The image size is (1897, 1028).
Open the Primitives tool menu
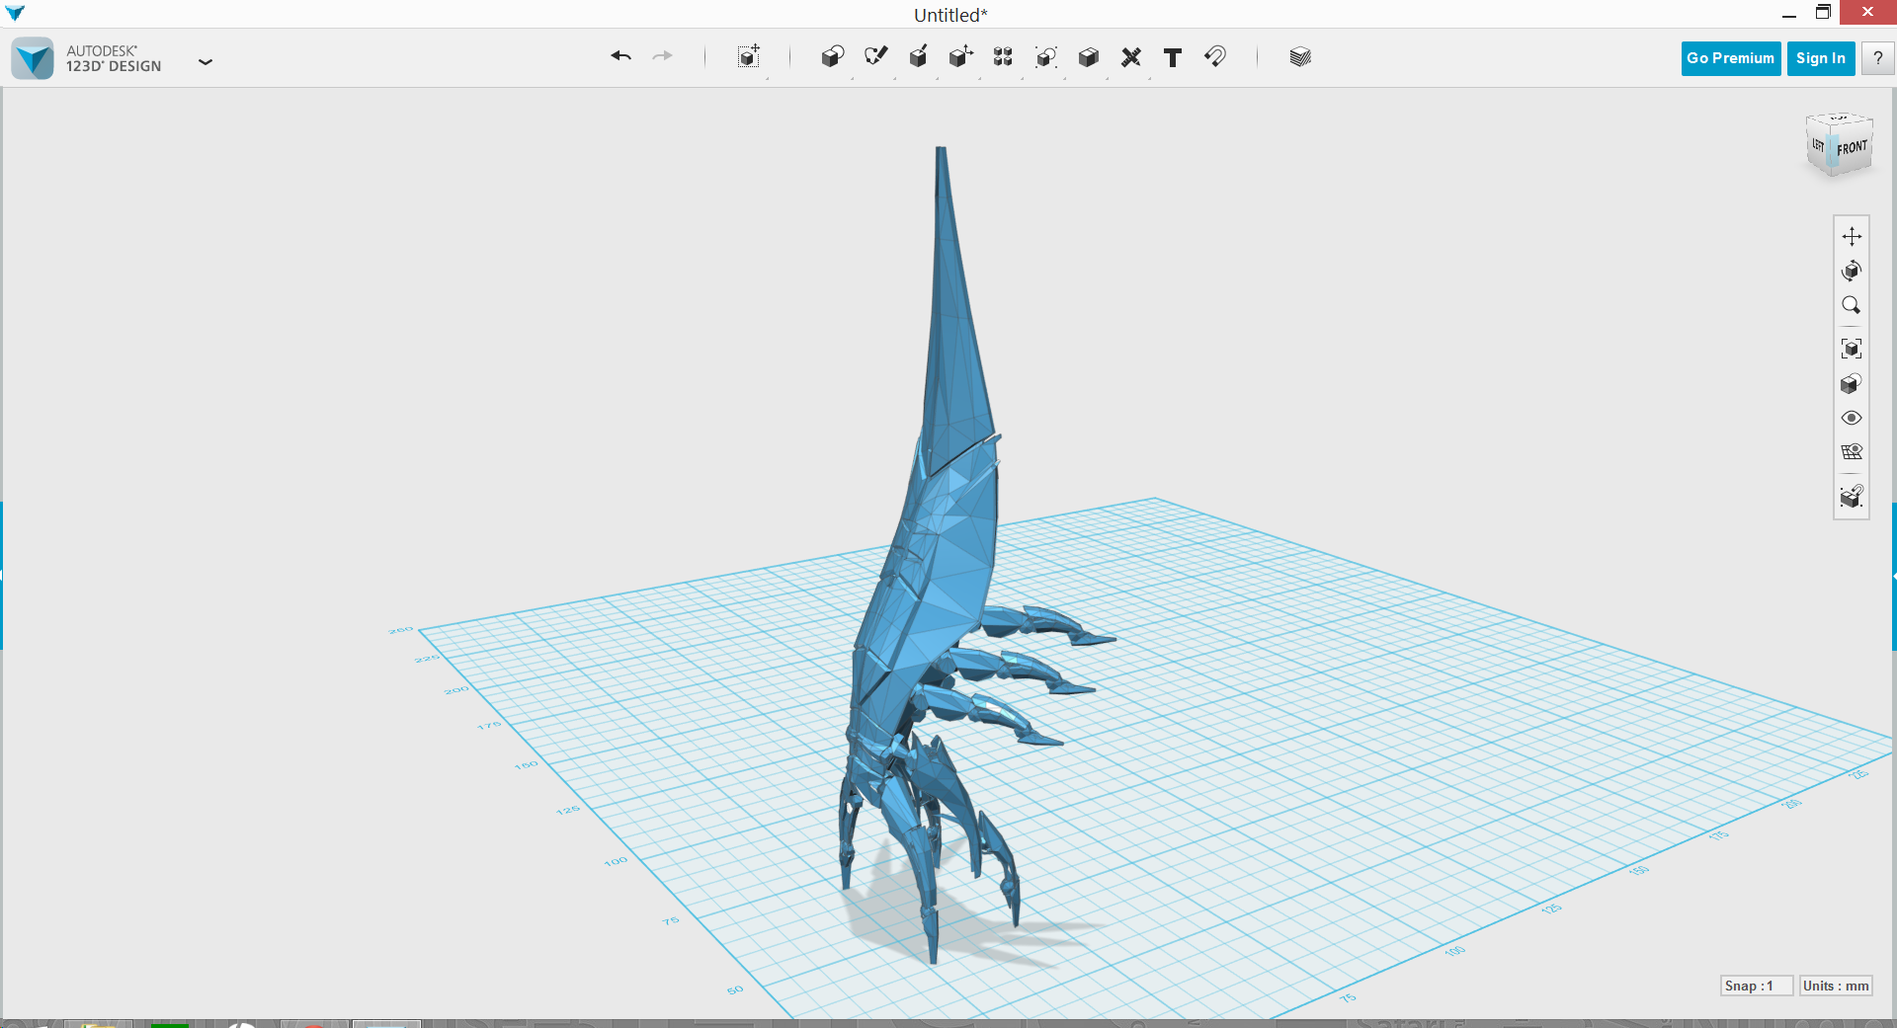[x=833, y=56]
